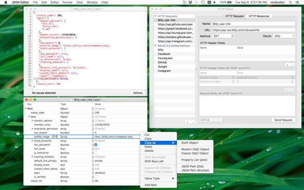Open the Value Type submenu
Screen dimensions: 304x190
[158, 178]
